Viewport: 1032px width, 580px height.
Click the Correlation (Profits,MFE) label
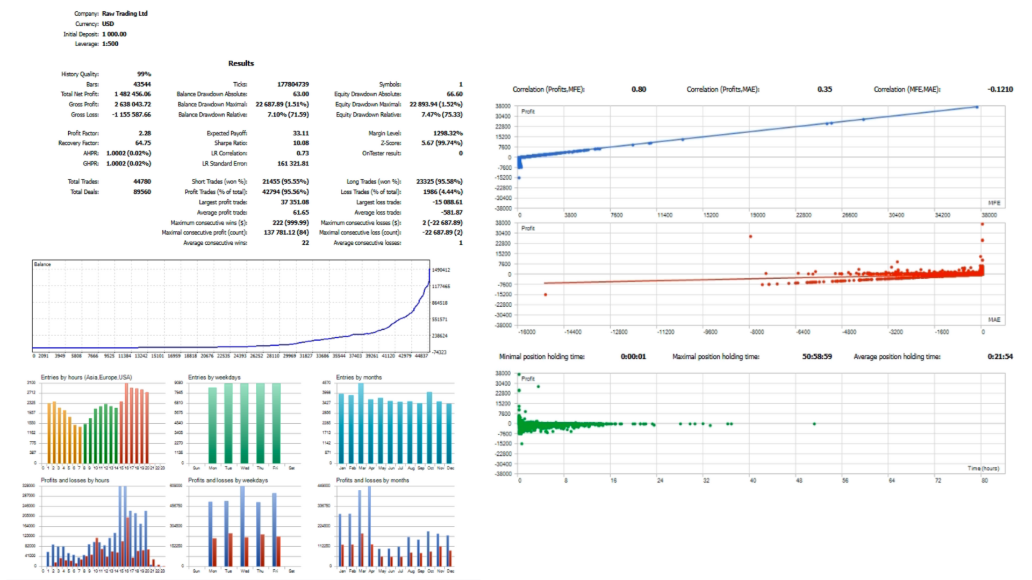(548, 89)
